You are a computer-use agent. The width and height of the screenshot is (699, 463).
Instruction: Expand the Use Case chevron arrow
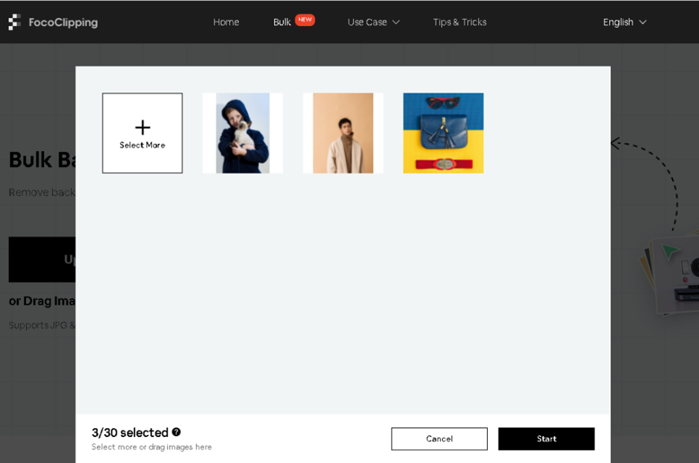click(x=396, y=22)
